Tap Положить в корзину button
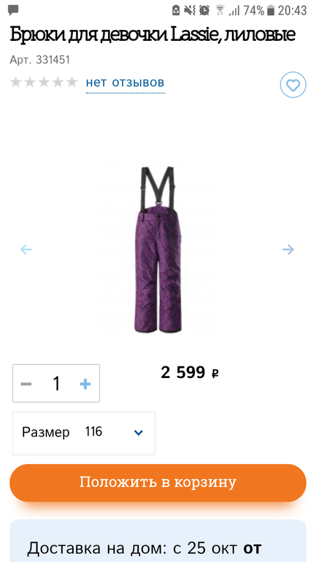The image size is (316, 562). click(x=158, y=482)
